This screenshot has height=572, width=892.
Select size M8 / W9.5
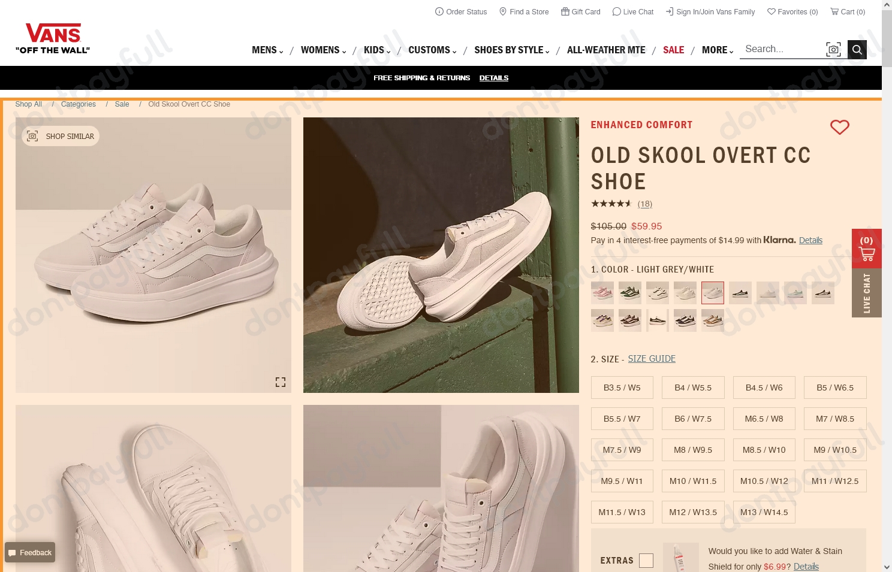click(x=693, y=450)
